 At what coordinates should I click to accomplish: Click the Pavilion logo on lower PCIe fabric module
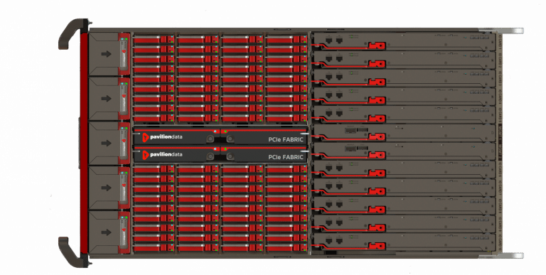[146, 155]
